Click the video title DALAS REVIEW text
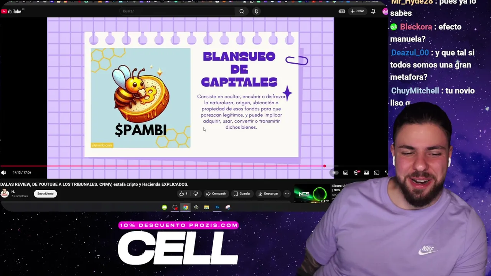 (x=94, y=184)
